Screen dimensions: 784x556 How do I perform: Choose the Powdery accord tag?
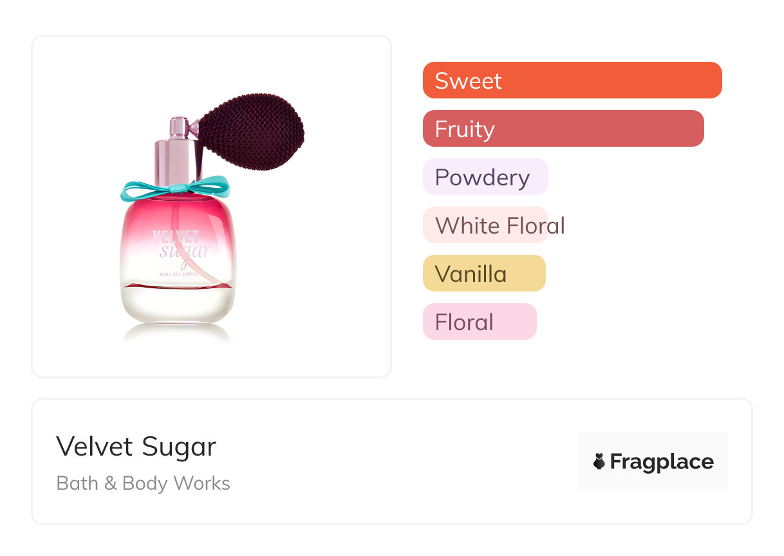coord(485,177)
